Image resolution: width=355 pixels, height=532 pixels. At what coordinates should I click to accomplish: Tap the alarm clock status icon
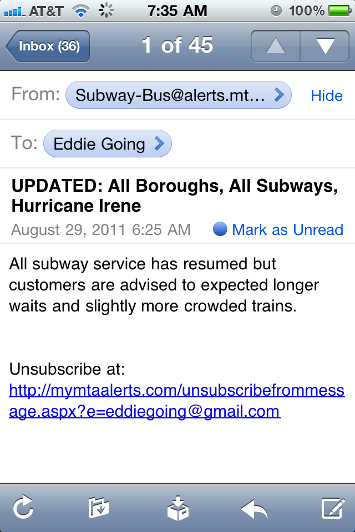(277, 11)
